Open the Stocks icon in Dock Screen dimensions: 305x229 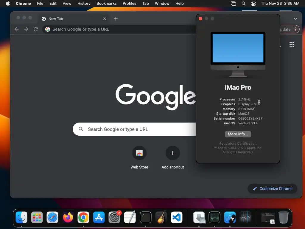click(245, 217)
